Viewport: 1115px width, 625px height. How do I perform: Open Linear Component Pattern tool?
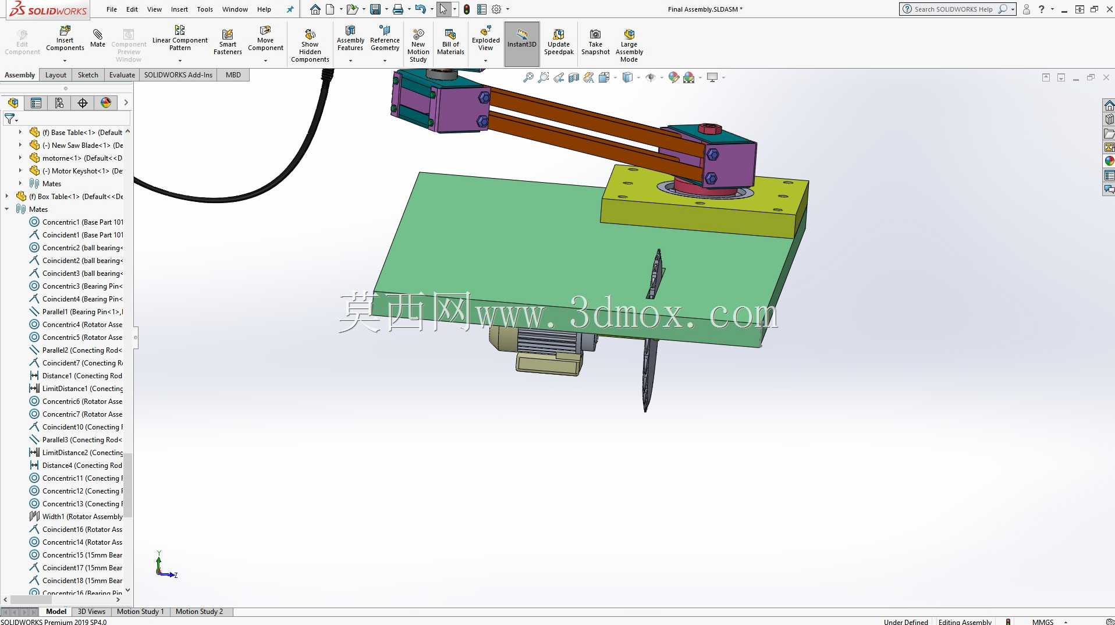(180, 38)
